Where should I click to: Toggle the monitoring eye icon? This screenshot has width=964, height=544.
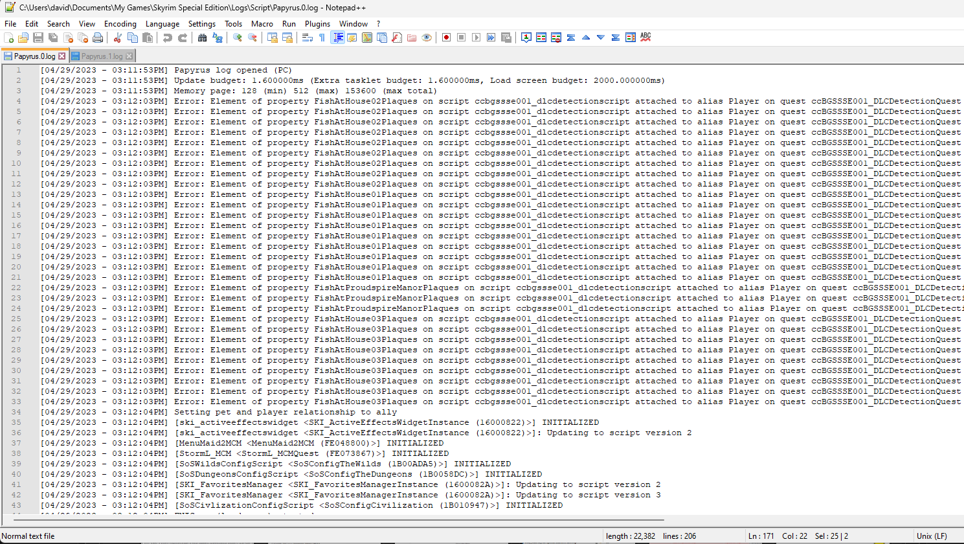pyautogui.click(x=427, y=38)
